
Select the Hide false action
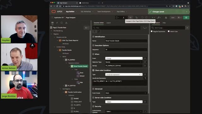coord(81,82)
